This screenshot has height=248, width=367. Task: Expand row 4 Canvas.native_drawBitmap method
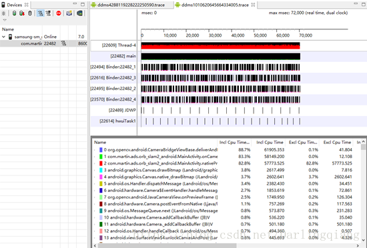pos(95,177)
